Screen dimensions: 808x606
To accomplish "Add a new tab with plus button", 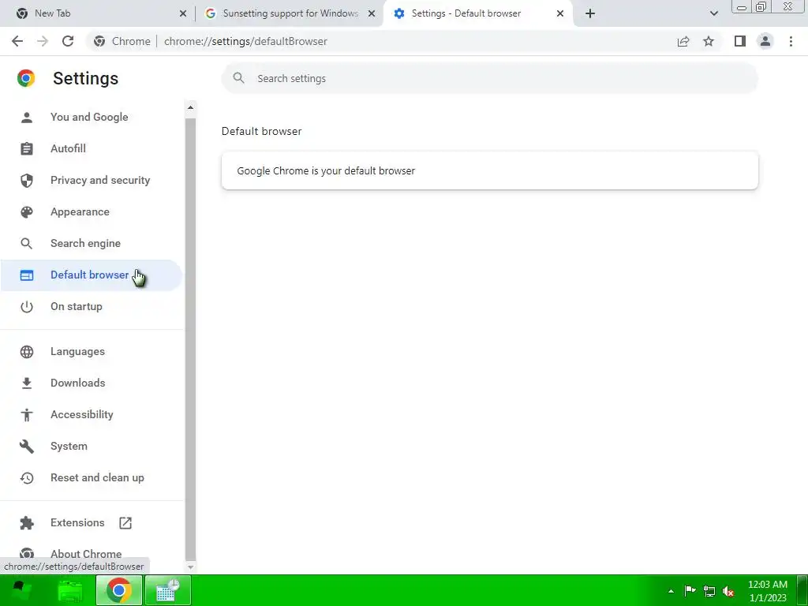I will point(590,13).
